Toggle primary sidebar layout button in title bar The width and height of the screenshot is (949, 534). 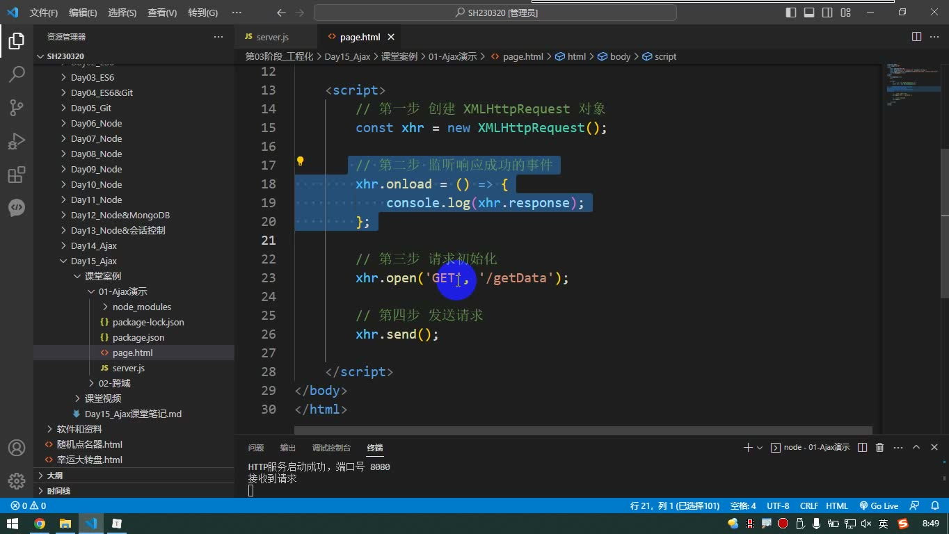[791, 13]
